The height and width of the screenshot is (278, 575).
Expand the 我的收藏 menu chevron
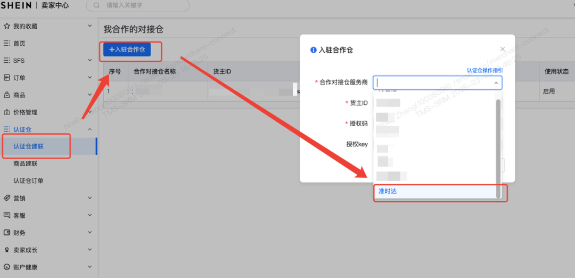click(x=90, y=26)
